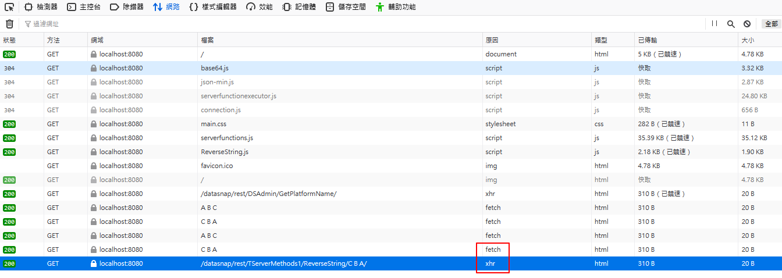Click the lock icon in favicon.ico row
The width and height of the screenshot is (782, 278).
pyautogui.click(x=94, y=166)
